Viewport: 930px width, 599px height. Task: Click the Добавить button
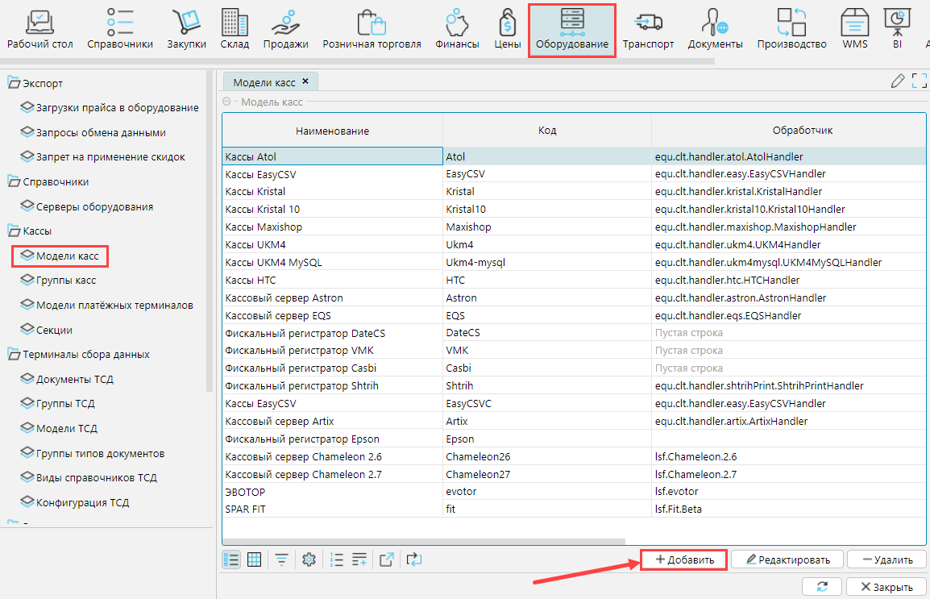coord(684,559)
